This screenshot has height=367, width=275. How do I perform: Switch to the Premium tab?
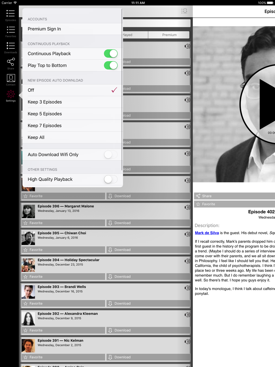click(169, 35)
